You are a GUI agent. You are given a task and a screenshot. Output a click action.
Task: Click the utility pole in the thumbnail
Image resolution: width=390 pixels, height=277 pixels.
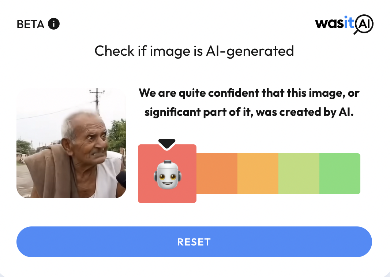click(97, 101)
